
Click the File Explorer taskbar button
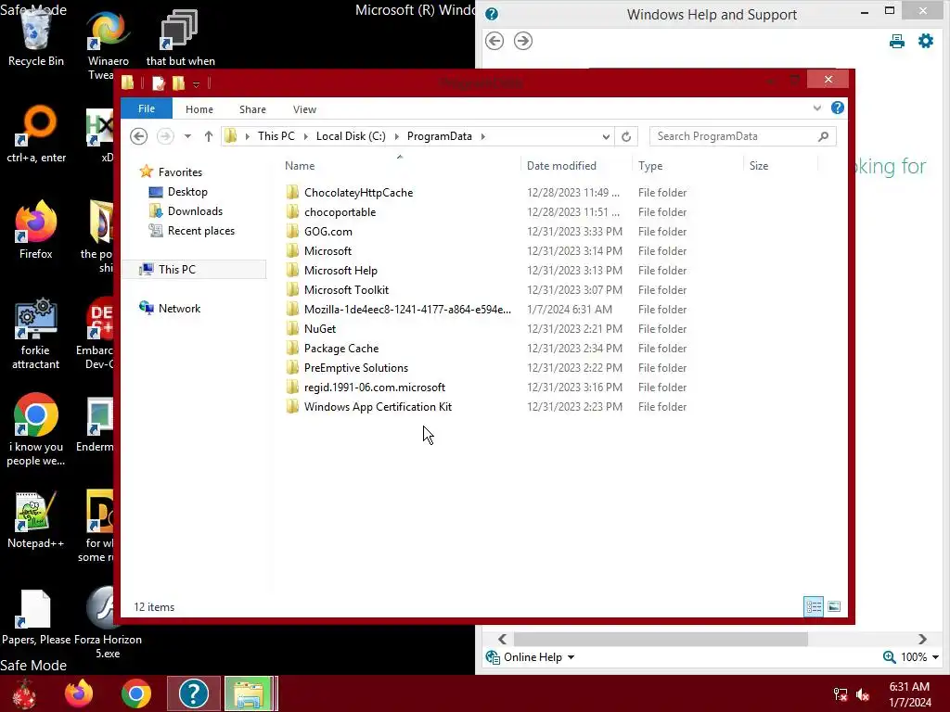[250, 693]
